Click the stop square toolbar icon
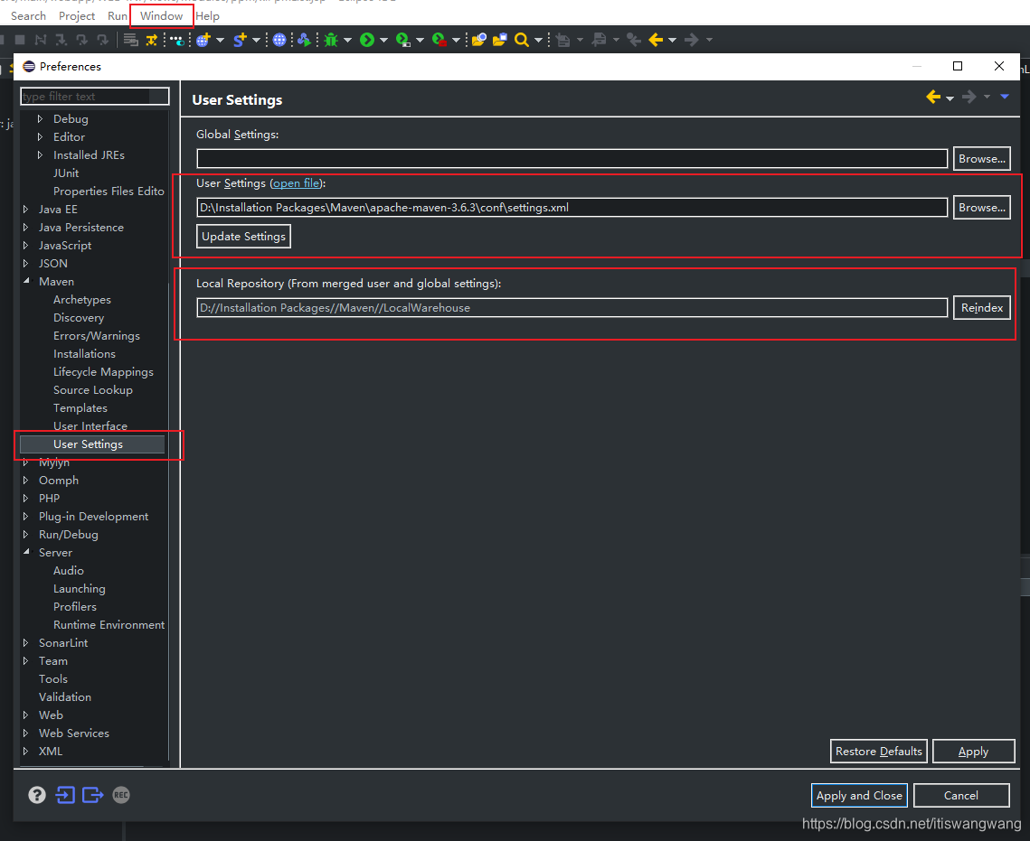1030x841 pixels. click(20, 40)
